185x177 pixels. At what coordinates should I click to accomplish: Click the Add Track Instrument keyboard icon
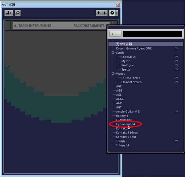(9, 13)
